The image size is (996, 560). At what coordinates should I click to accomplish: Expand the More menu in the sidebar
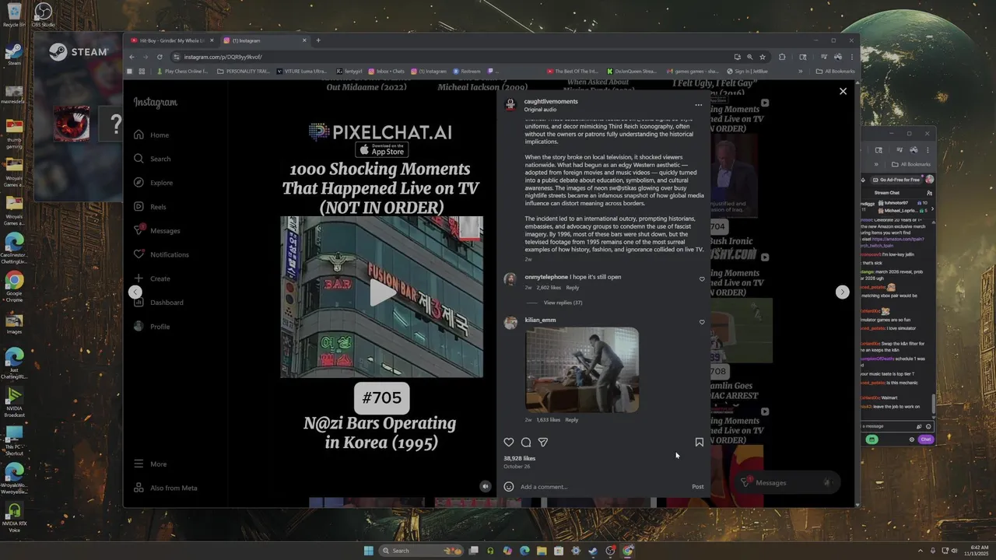point(151,464)
